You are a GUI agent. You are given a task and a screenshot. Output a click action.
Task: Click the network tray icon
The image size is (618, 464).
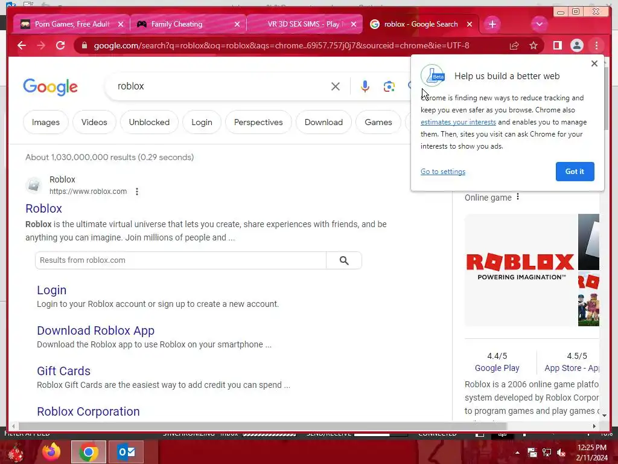(547, 453)
